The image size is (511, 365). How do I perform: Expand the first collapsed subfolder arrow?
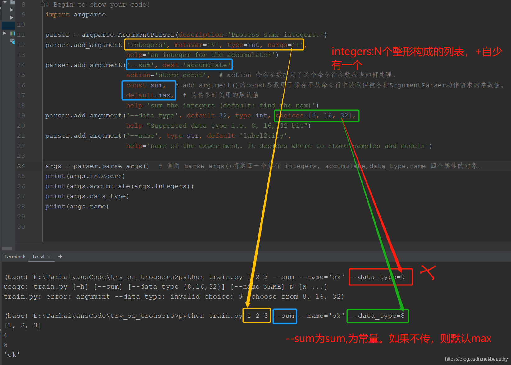(11, 10)
